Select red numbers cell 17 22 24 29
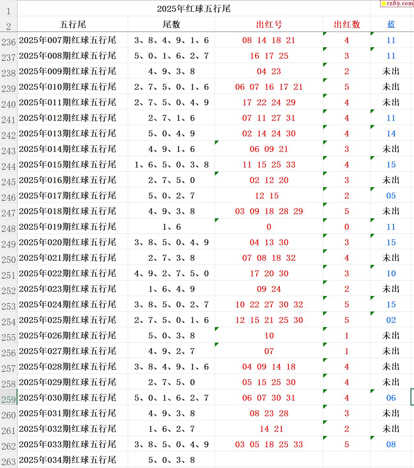Image resolution: width=414 pixels, height=468 pixels. (269, 102)
